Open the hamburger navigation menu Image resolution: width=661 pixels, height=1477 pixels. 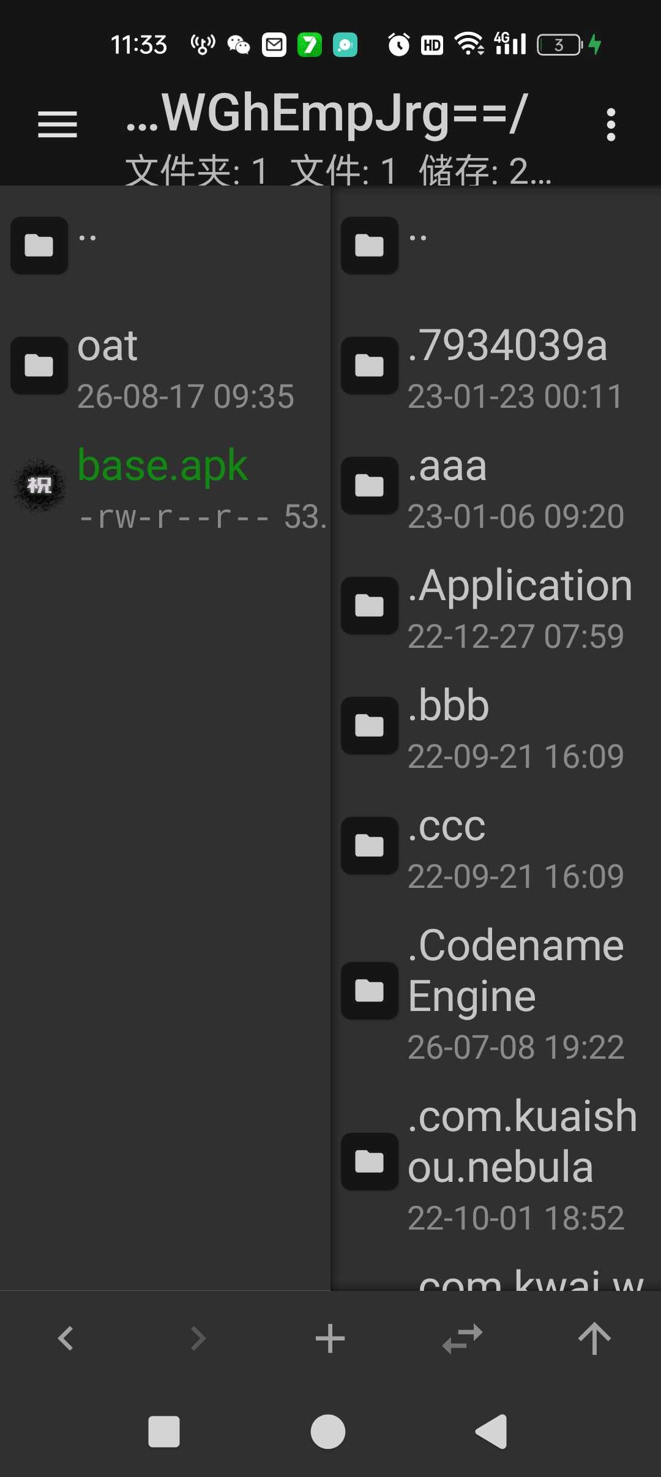point(58,124)
